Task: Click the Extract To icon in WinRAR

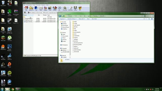Action: tap(31, 8)
